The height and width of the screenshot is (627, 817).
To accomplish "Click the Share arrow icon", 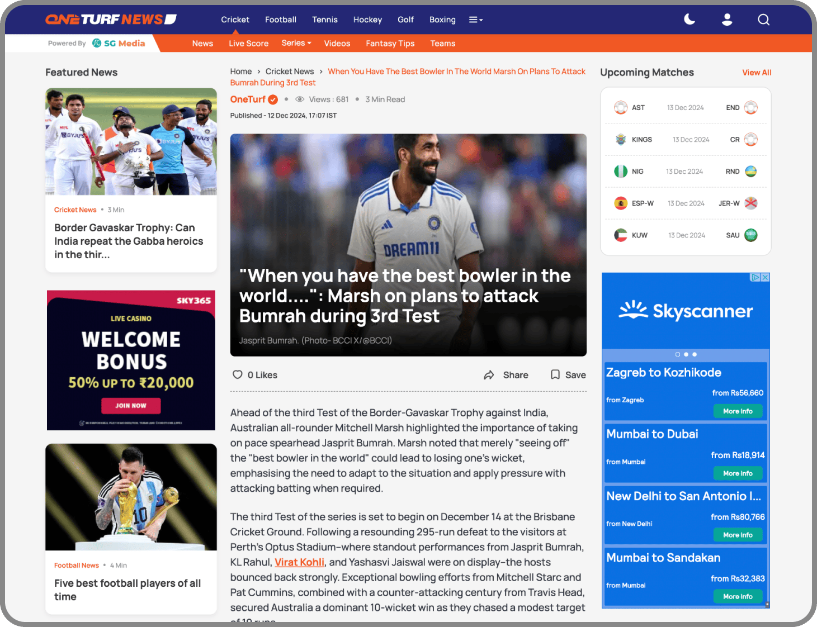I will (489, 375).
